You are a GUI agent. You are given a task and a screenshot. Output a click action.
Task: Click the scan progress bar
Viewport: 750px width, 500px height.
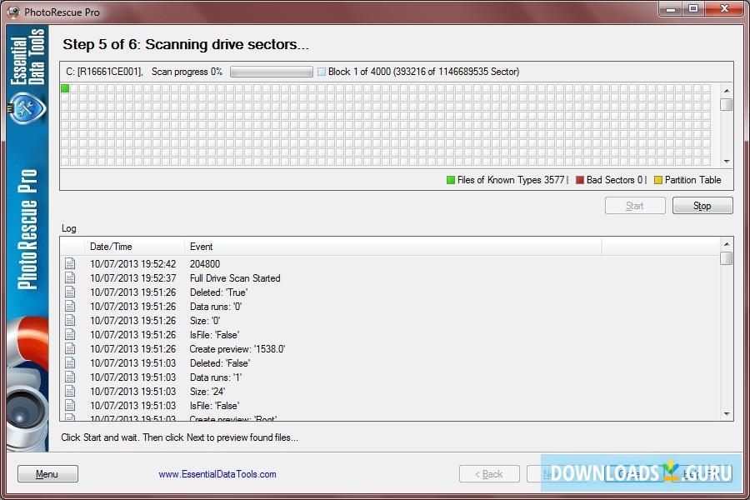point(271,72)
